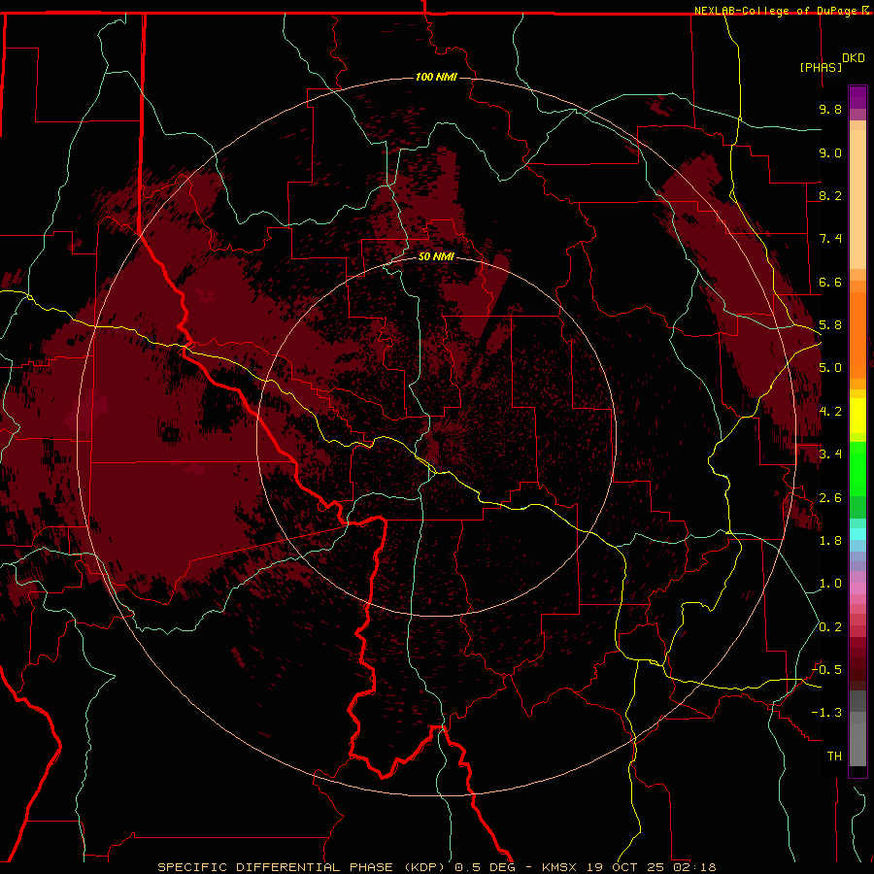This screenshot has width=874, height=874.
Task: Click the 0.2 value on the color scale
Action: (x=830, y=627)
